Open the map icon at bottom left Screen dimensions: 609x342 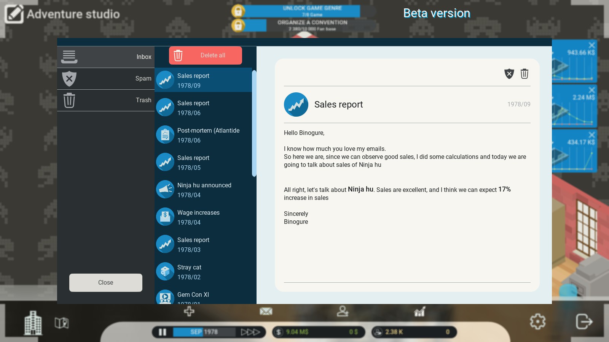click(x=62, y=323)
